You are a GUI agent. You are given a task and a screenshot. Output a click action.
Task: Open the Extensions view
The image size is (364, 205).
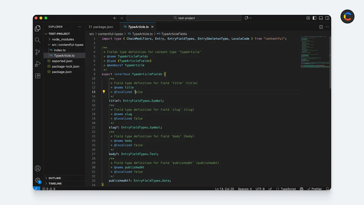click(x=38, y=76)
